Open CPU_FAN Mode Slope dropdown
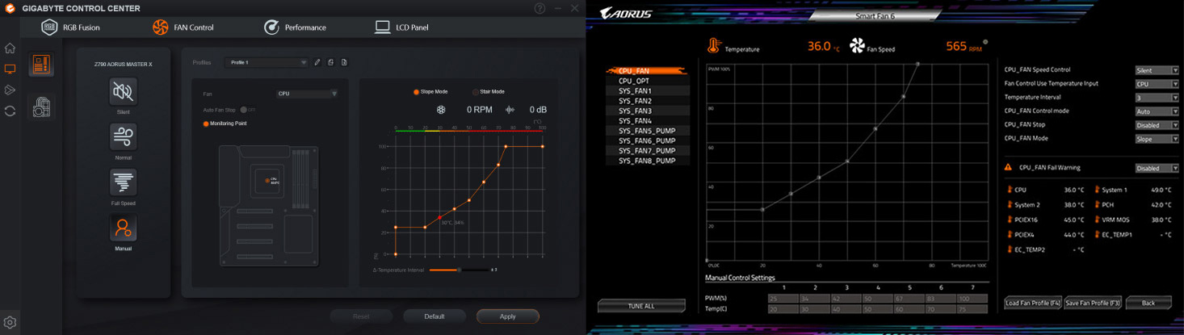Viewport: 1184px width, 335px height. click(x=1157, y=139)
